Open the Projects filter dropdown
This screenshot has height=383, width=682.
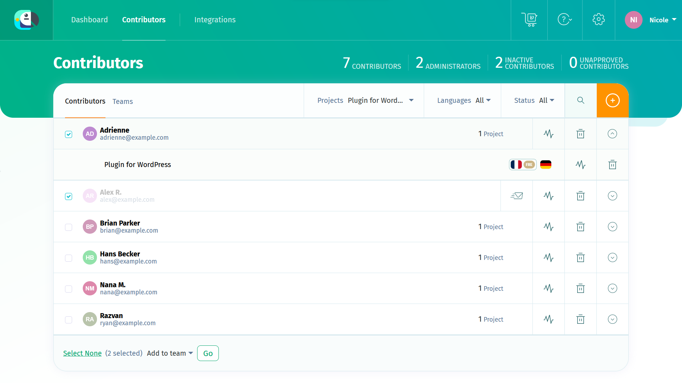[x=366, y=100]
